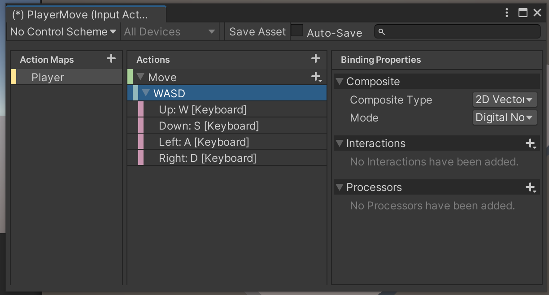549x295 pixels.
Task: Add an interaction with the plus icon
Action: (x=531, y=143)
